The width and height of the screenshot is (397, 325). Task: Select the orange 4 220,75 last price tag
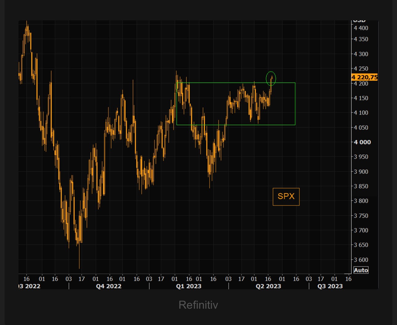[x=364, y=77]
